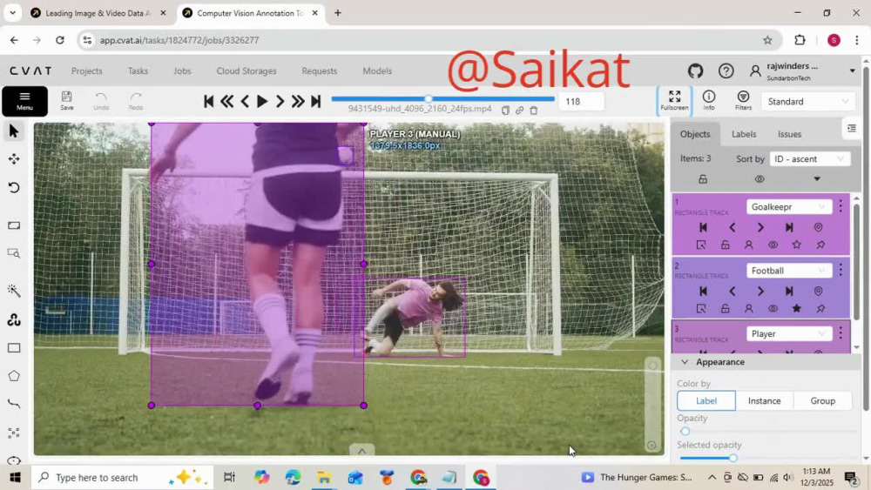Image resolution: width=871 pixels, height=490 pixels.
Task: Select the draw polygon tool
Action: pos(14,376)
